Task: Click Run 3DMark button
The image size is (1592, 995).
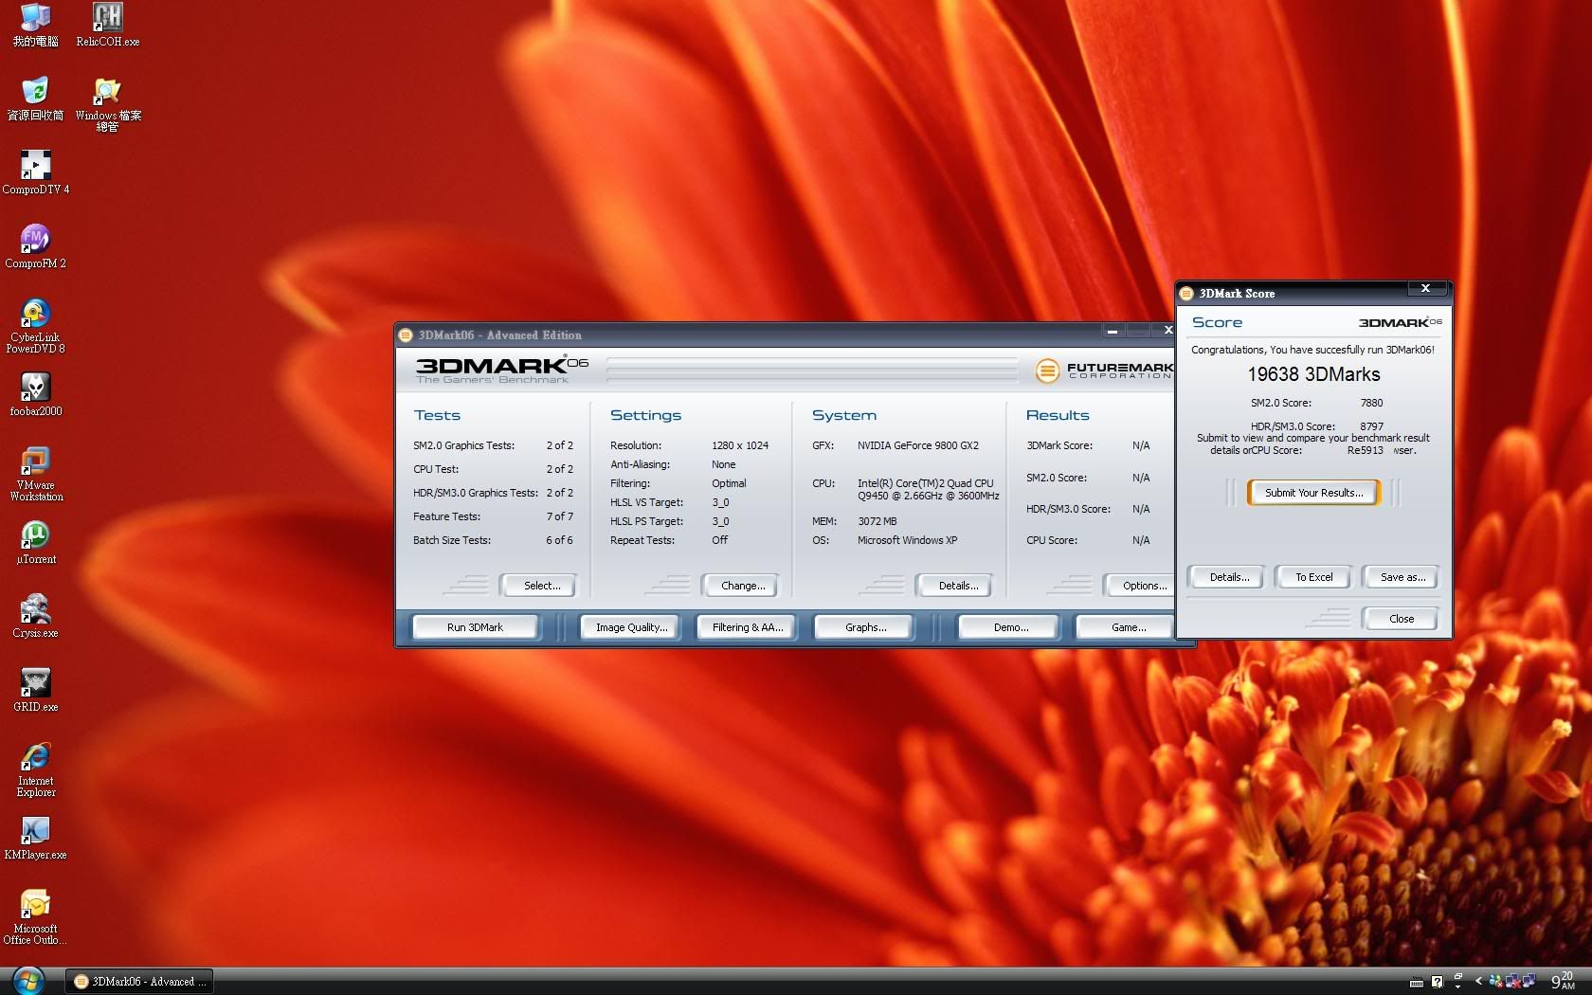Action: pyautogui.click(x=475, y=627)
